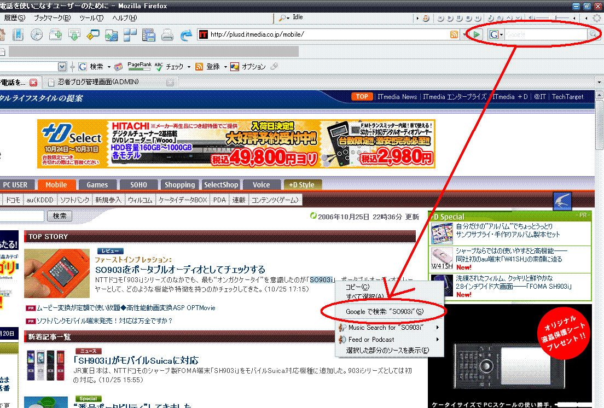Viewport: 604px width, 408px height.
Task: Click the Mobile site tab
Action: pyautogui.click(x=56, y=185)
